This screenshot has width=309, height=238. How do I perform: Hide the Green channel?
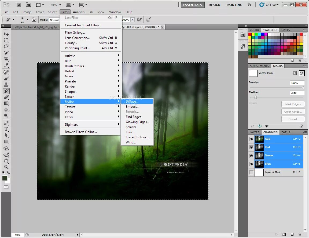pos(251,156)
